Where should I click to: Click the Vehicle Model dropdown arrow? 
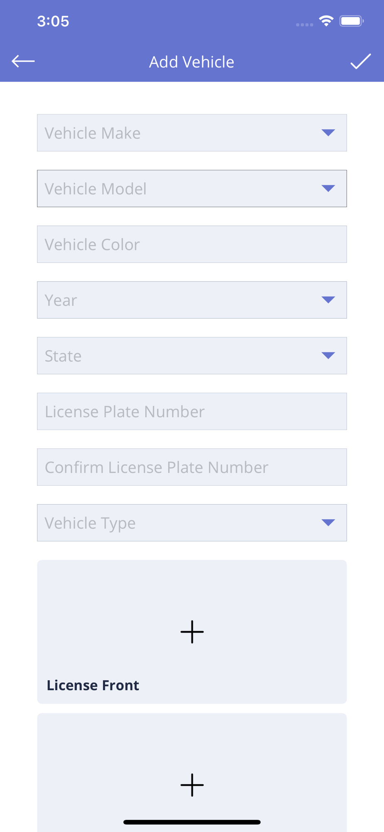pyautogui.click(x=328, y=188)
